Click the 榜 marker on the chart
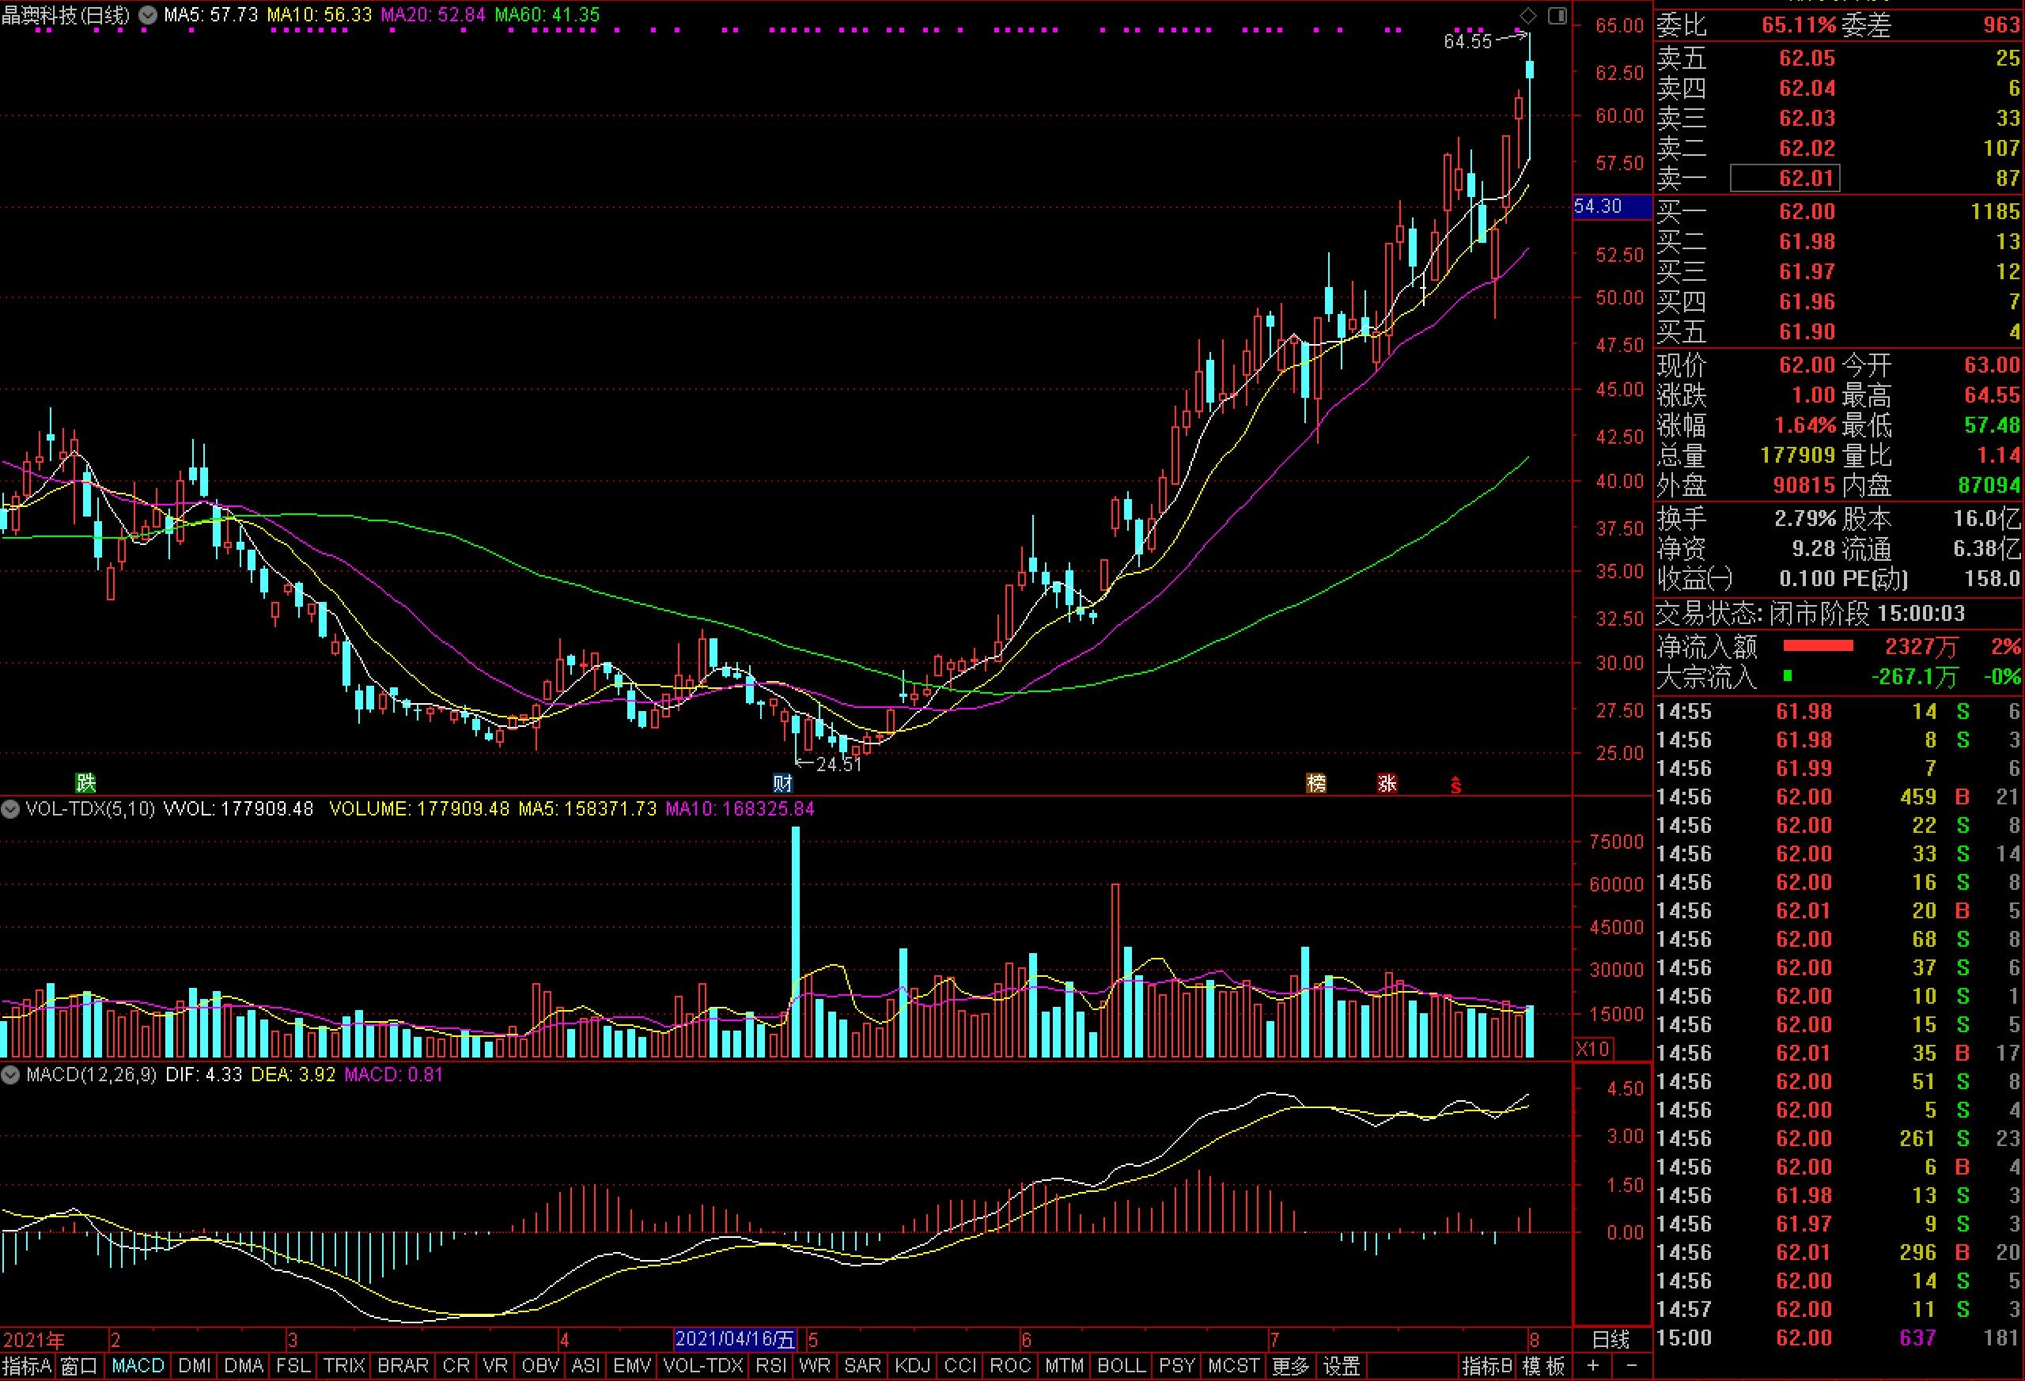The height and width of the screenshot is (1381, 2025). [1315, 782]
